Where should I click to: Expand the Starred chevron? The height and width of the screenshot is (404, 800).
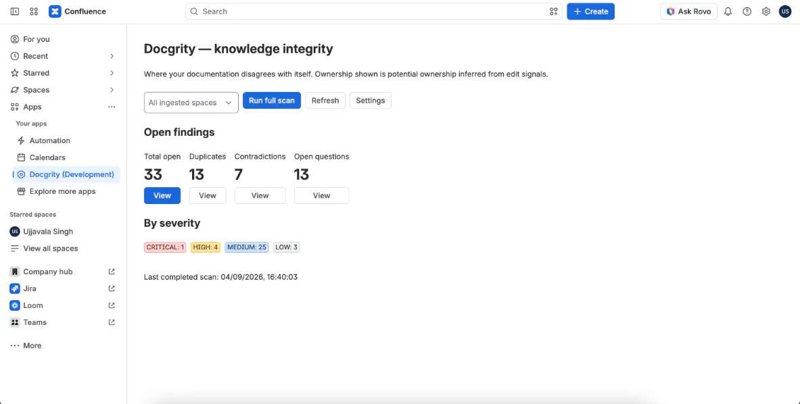tap(112, 73)
